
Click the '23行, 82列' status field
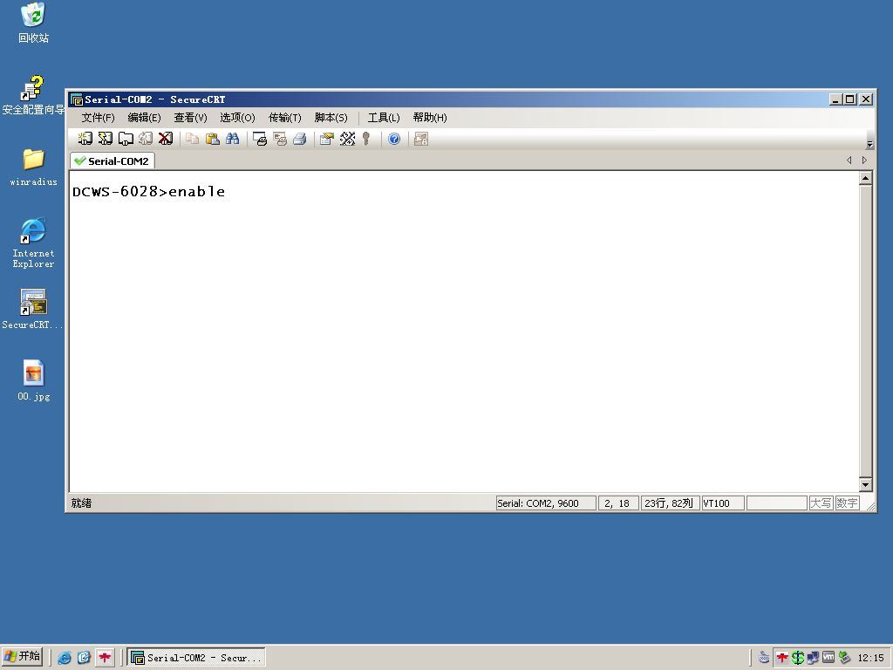tap(670, 503)
